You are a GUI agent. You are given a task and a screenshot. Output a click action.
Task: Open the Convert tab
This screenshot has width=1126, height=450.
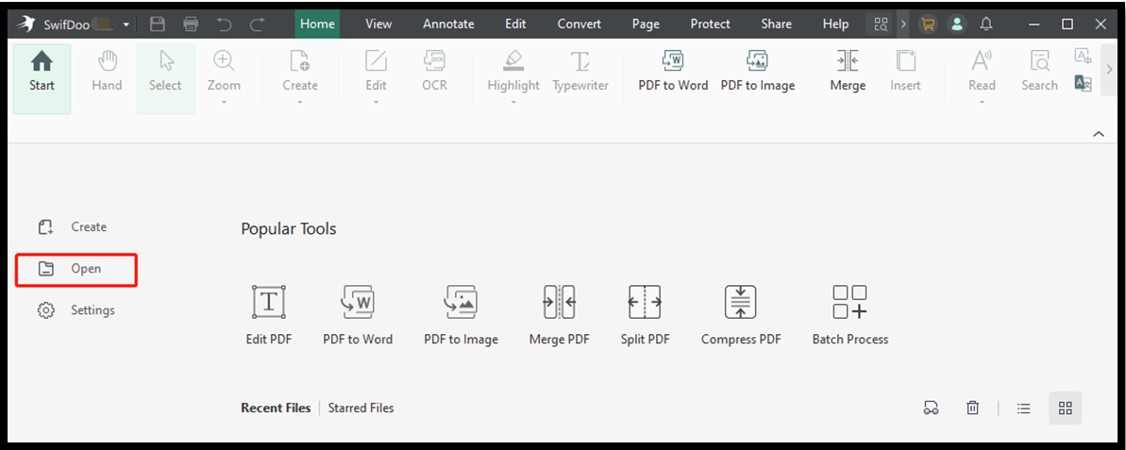[579, 24]
